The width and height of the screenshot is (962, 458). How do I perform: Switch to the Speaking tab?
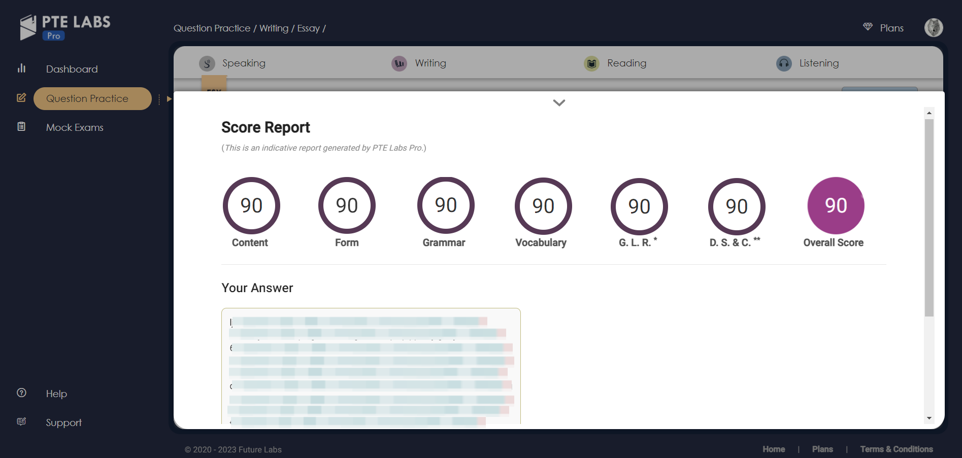(244, 63)
